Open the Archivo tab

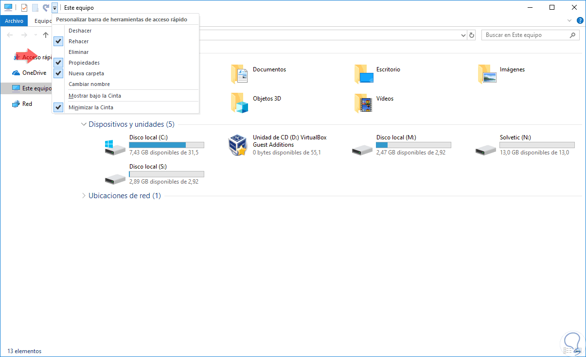[x=14, y=21]
